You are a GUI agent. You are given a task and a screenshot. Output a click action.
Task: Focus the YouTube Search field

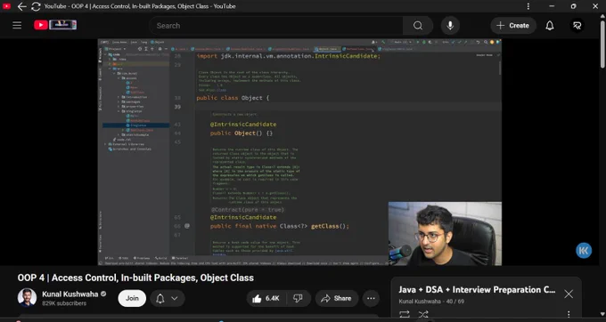[275, 26]
